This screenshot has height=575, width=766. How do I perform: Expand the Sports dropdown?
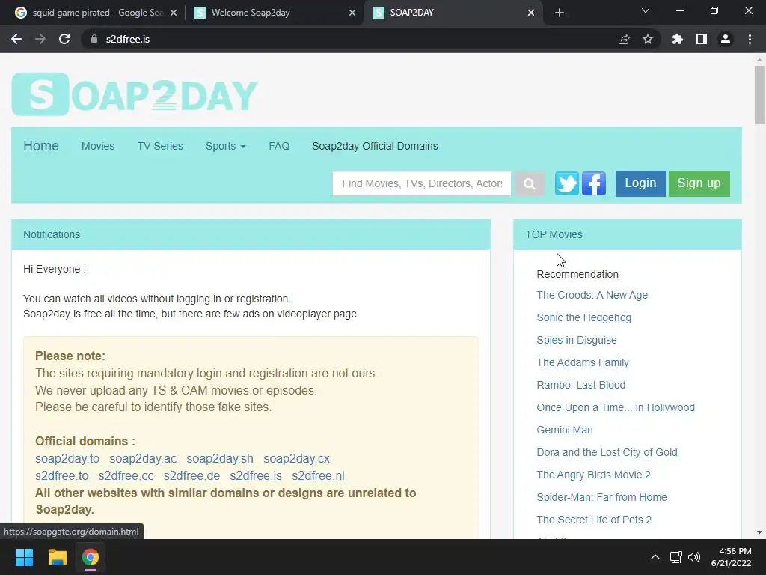[x=225, y=146]
